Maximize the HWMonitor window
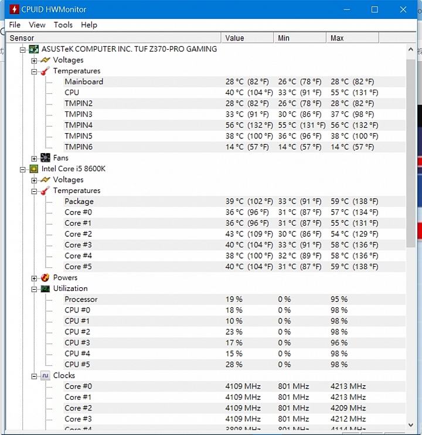Viewport: 422px width, 435px height. click(x=375, y=9)
